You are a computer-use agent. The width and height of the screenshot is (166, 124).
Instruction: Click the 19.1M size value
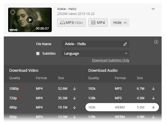(x=63, y=107)
